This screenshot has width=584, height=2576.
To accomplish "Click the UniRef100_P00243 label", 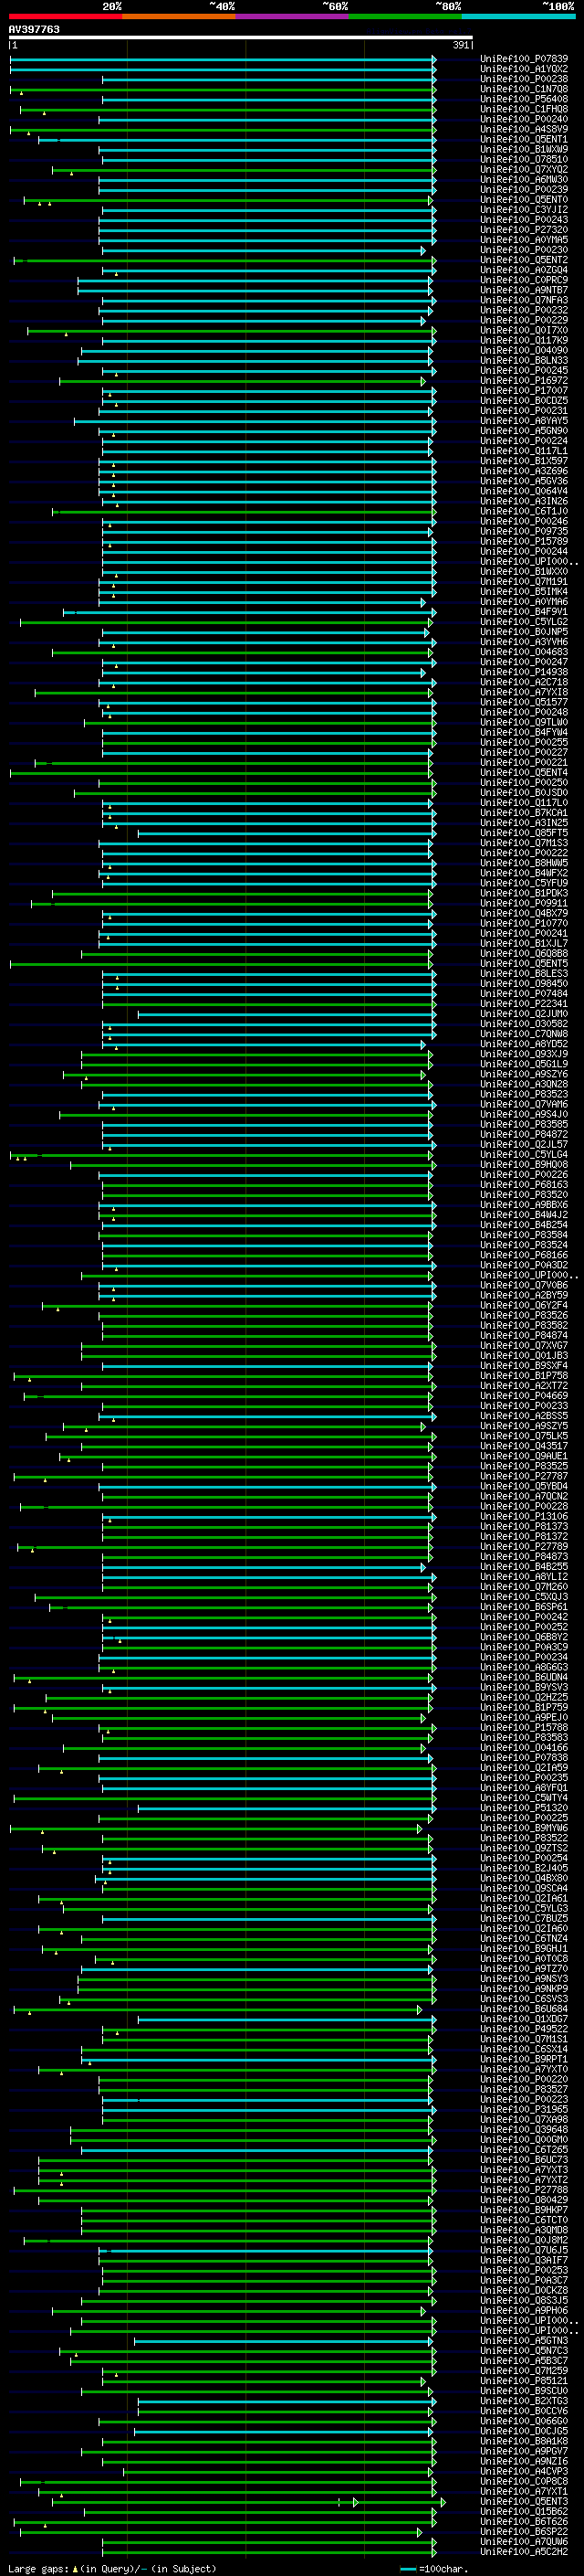I will 524,220.
